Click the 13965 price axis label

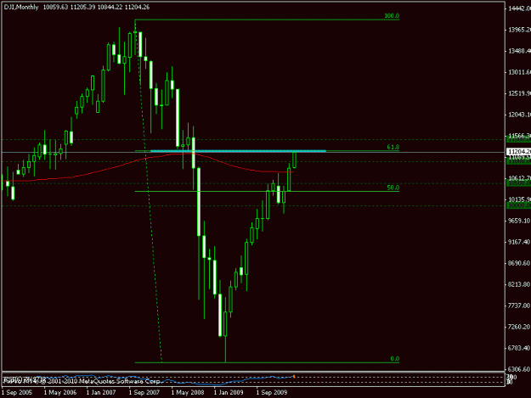point(519,30)
